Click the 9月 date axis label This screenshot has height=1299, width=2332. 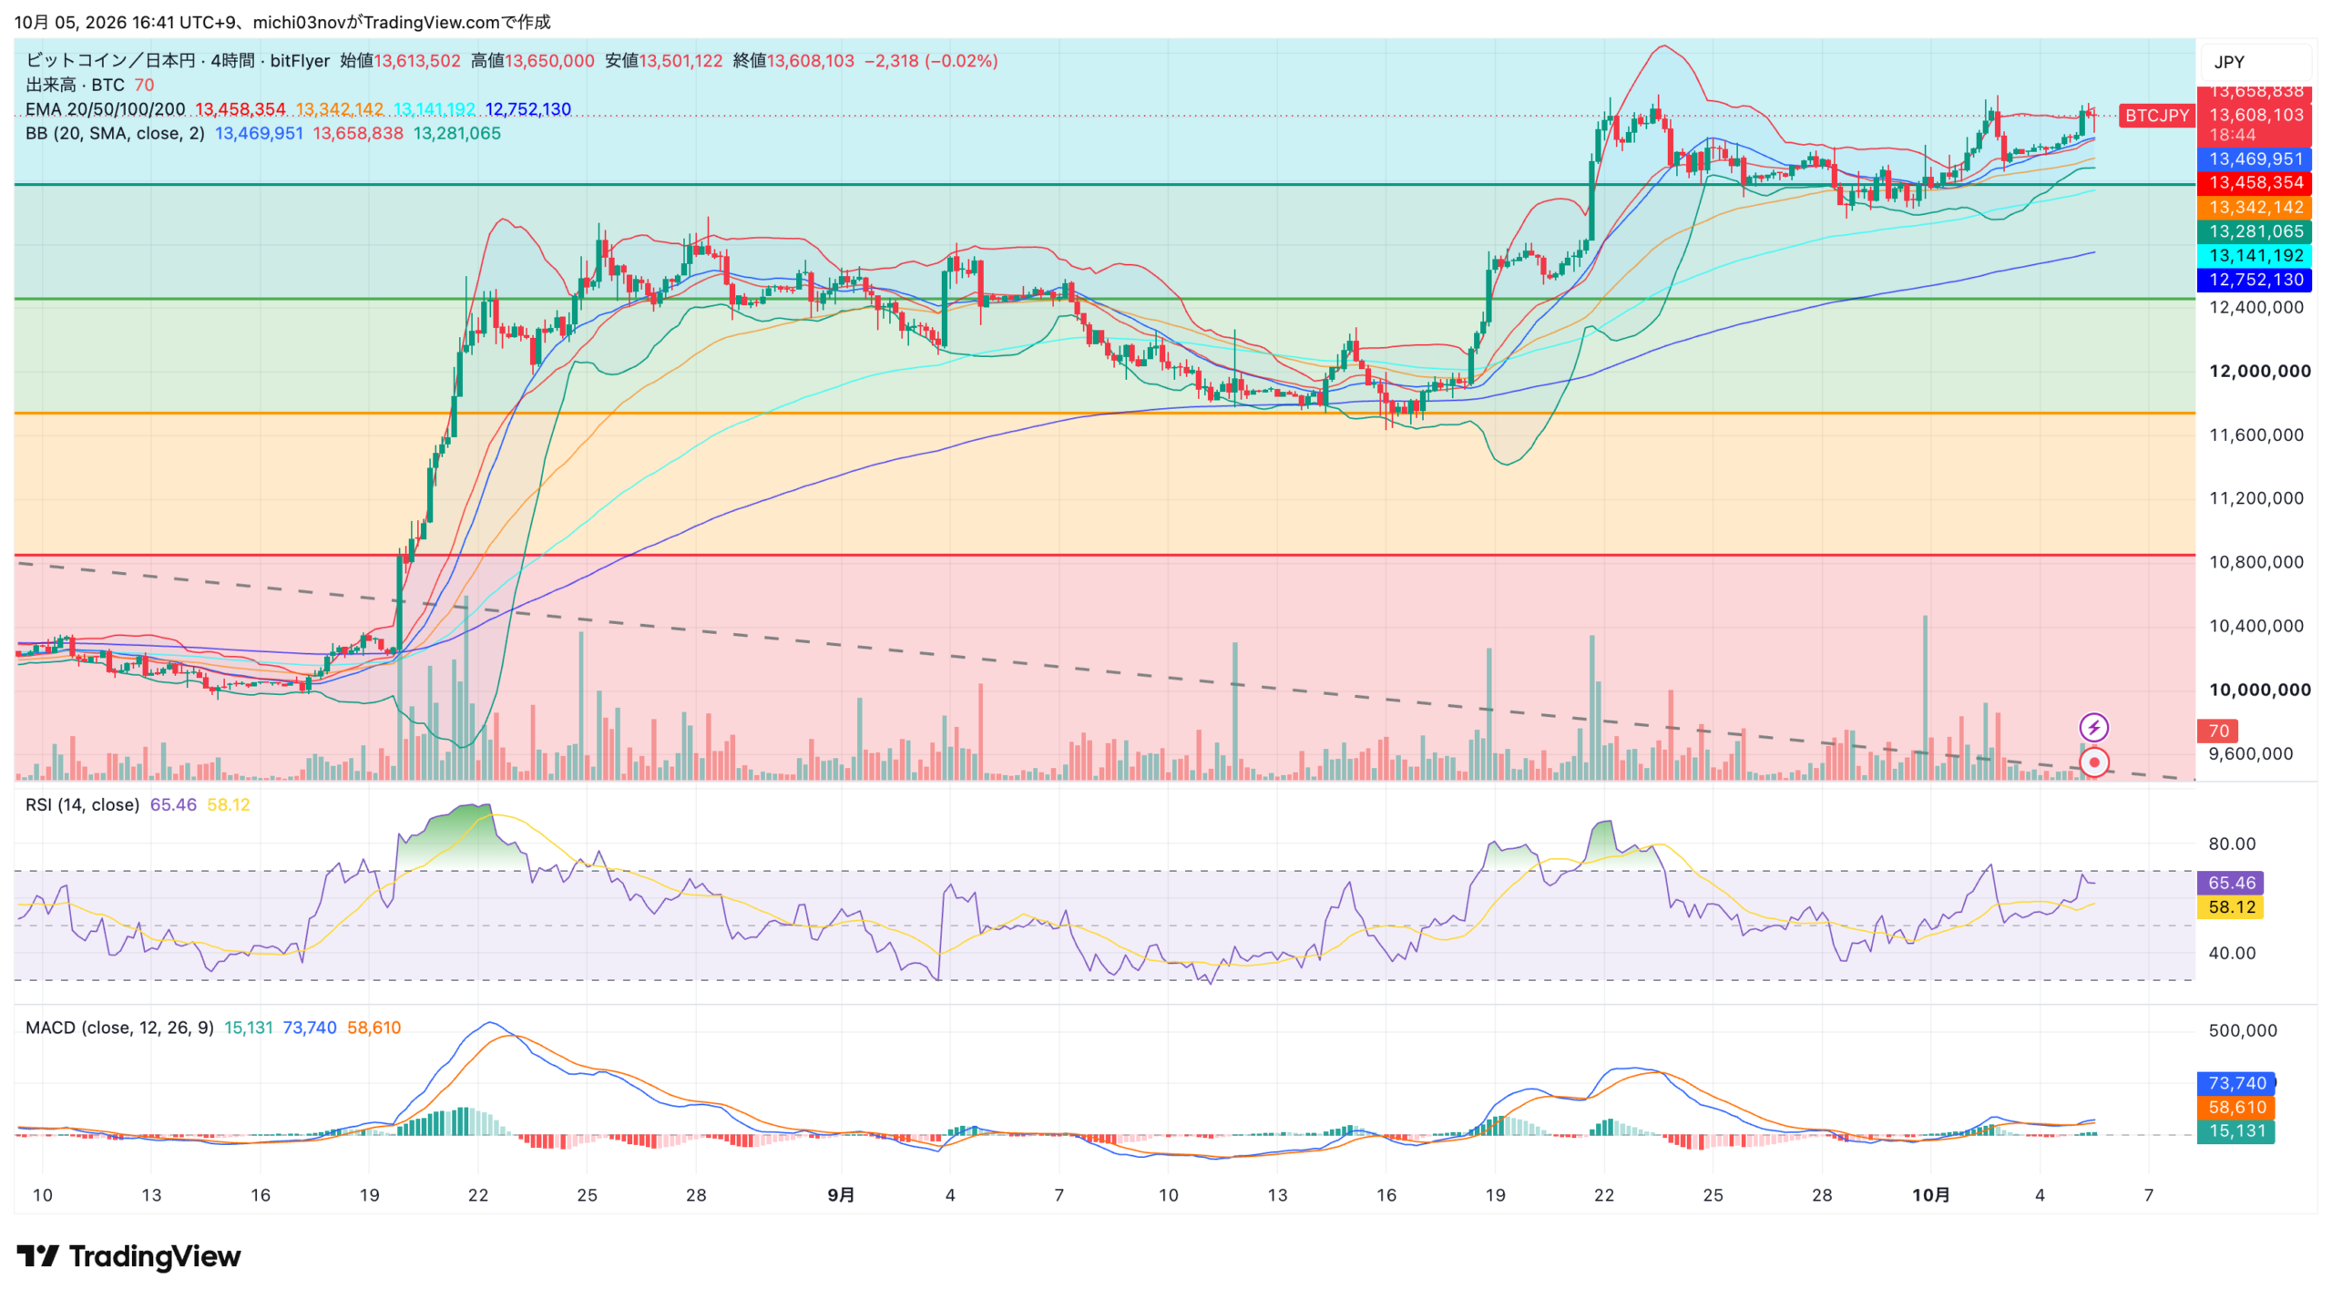841,1194
